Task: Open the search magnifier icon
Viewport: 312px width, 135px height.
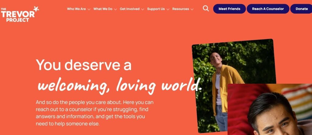Action: tap(206, 9)
